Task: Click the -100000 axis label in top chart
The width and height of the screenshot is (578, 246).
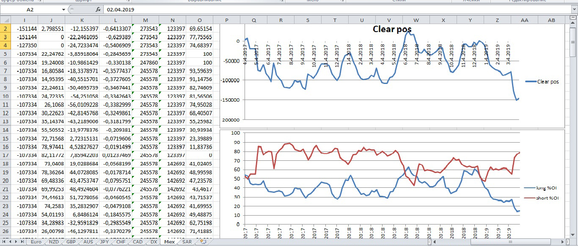Action: pyautogui.click(x=230, y=80)
